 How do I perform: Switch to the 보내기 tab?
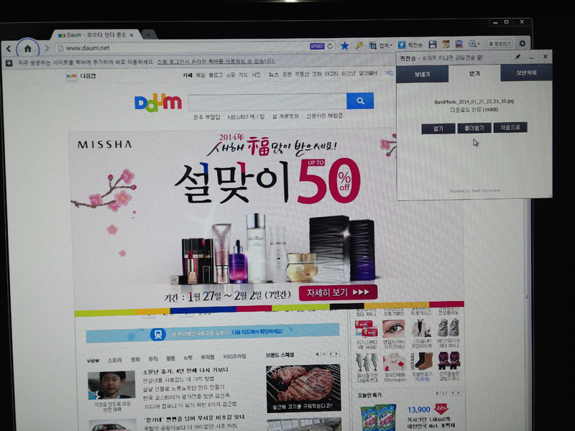[422, 74]
